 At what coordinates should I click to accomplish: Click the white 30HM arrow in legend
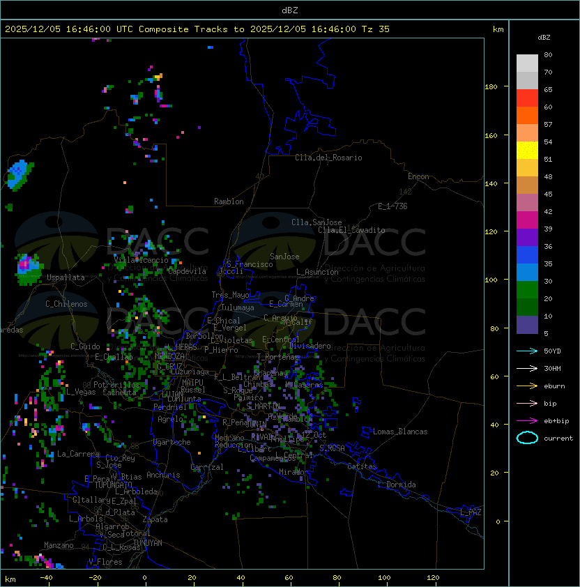click(527, 368)
